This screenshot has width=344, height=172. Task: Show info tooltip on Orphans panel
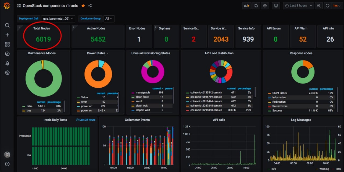click(x=156, y=27)
